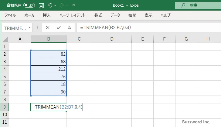221x127 pixels.
Task: Select row 7 header
Action: coord(5,92)
